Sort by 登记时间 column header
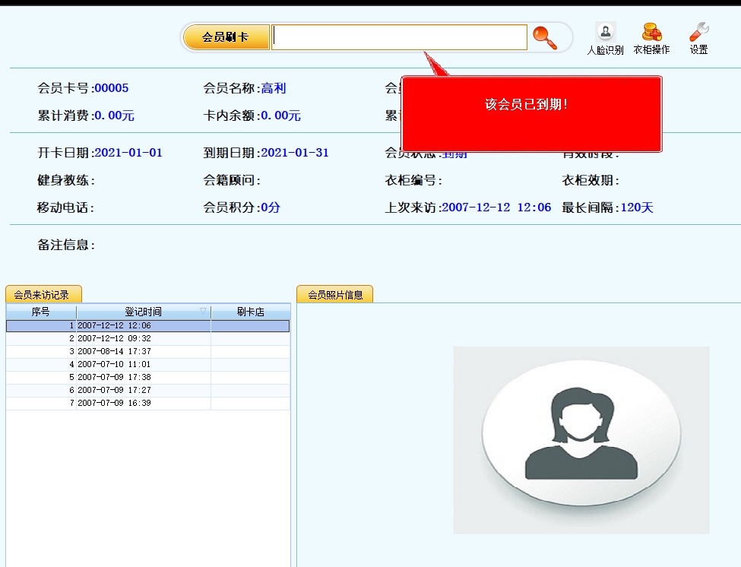This screenshot has height=567, width=741. tap(143, 312)
